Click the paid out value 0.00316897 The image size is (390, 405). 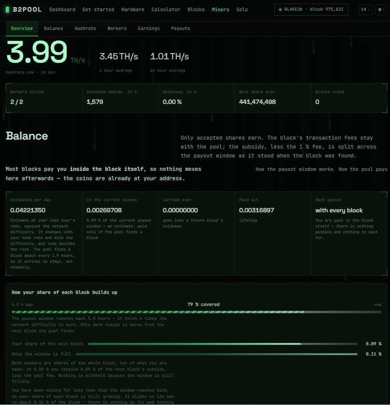[256, 210]
